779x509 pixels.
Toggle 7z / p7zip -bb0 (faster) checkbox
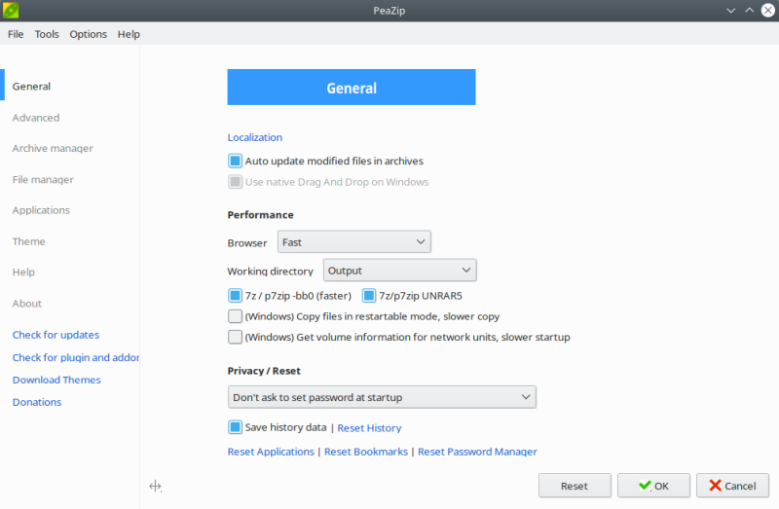[235, 296]
